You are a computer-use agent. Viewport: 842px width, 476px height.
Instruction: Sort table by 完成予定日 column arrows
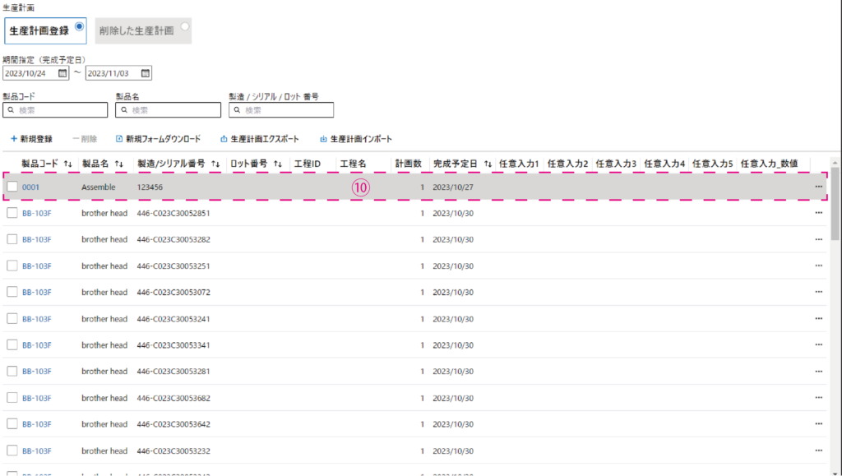click(488, 164)
